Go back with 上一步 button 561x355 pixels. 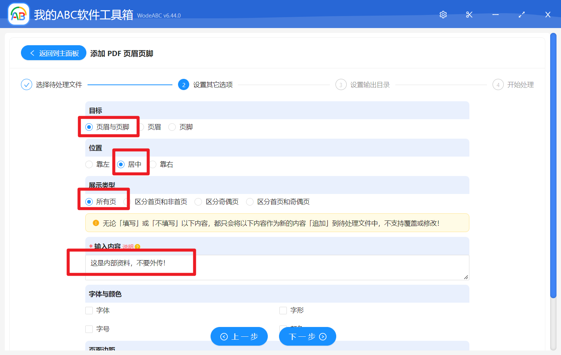coord(239,337)
